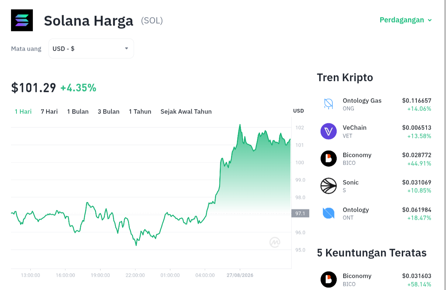Open Ontology Gas coin page link
446x290 pixels.
pos(362,100)
